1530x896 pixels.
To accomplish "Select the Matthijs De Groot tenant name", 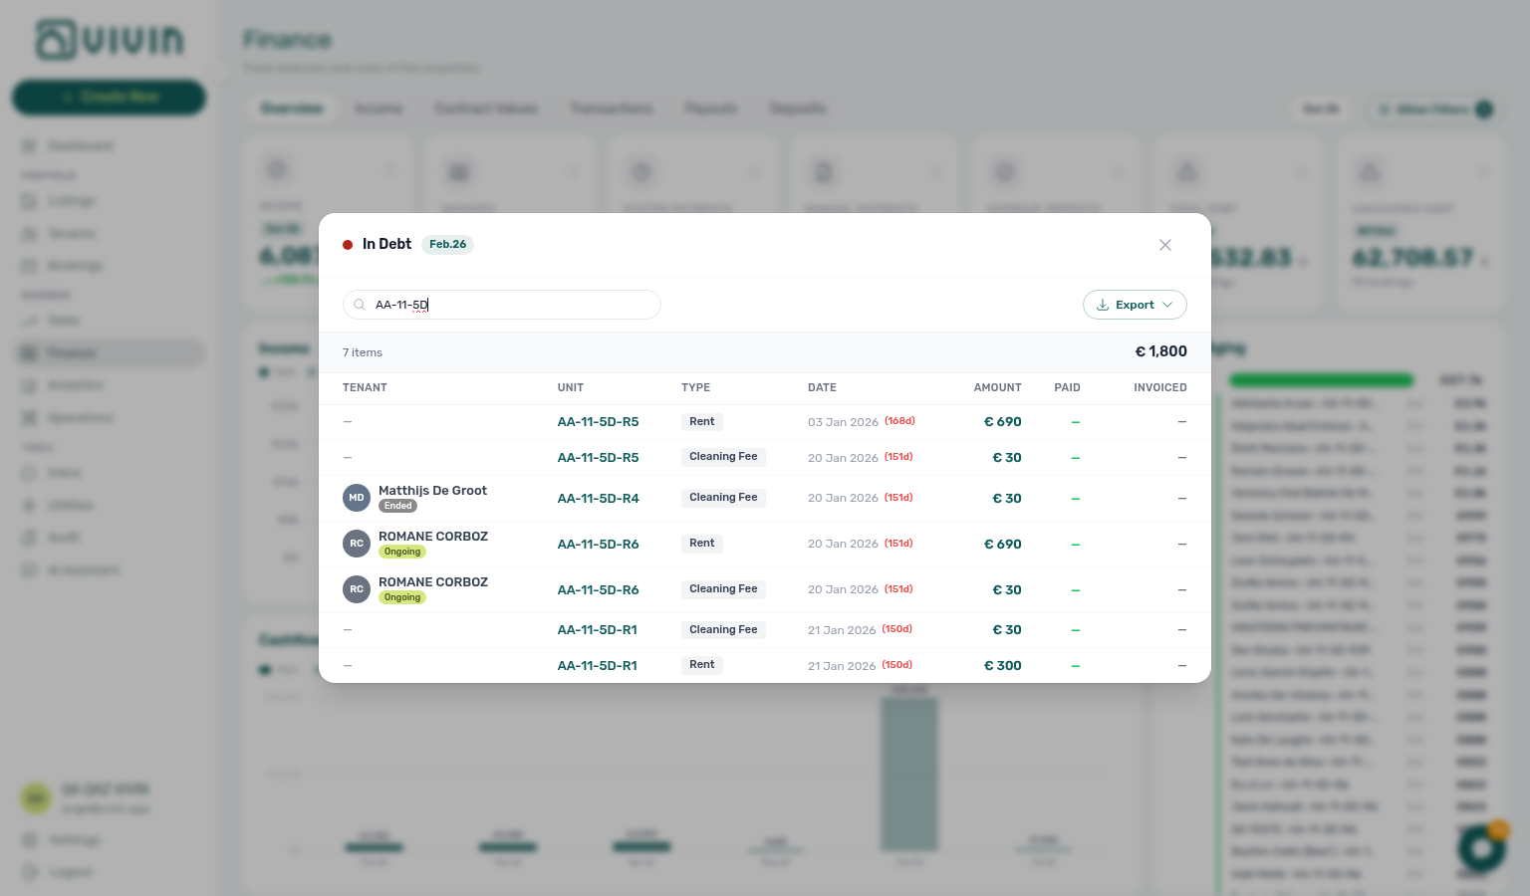I will point(432,490).
